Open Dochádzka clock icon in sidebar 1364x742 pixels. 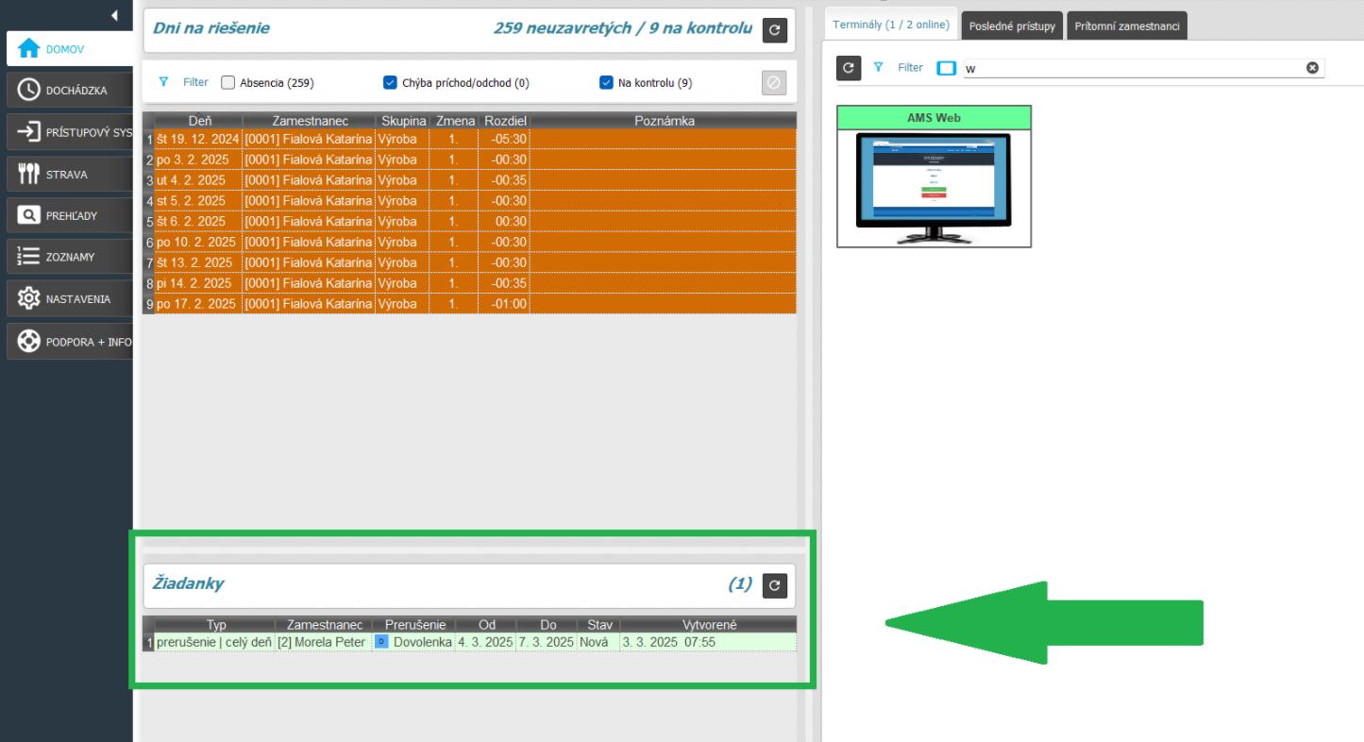[x=29, y=91]
